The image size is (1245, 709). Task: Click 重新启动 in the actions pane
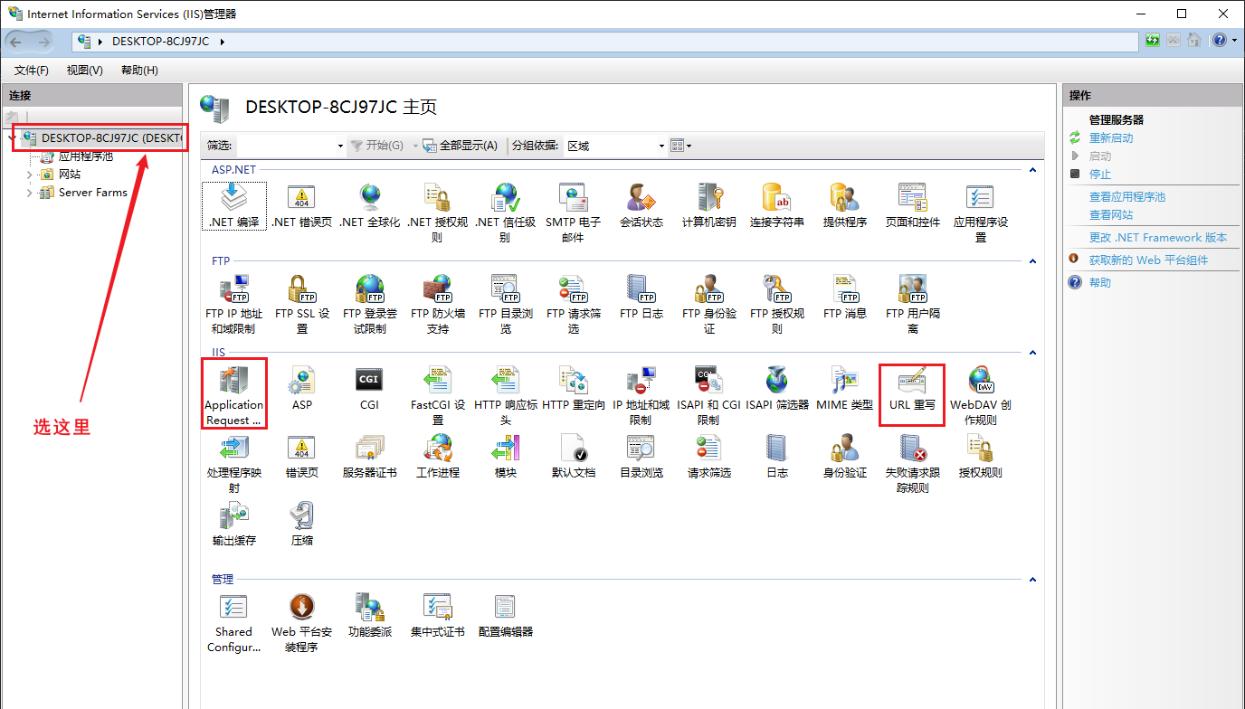1110,138
